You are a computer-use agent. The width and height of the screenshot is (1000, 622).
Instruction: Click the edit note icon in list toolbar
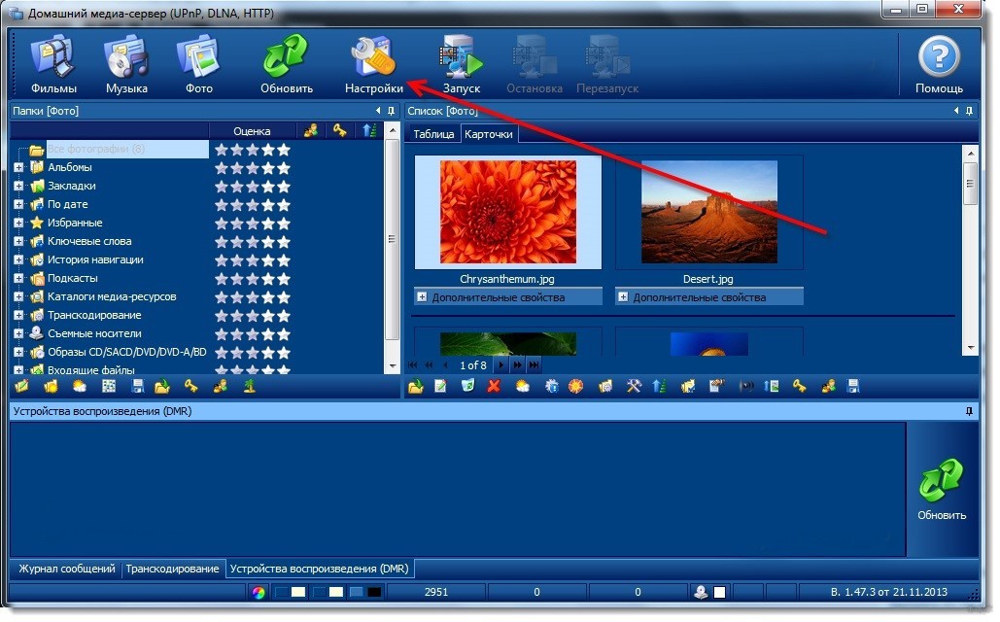(440, 386)
